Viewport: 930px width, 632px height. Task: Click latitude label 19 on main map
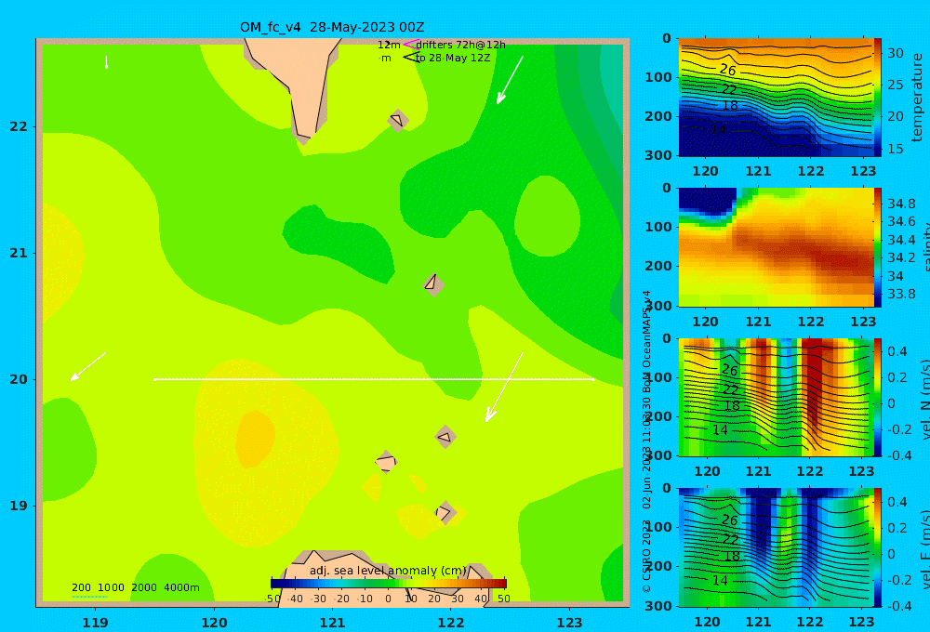pos(19,506)
